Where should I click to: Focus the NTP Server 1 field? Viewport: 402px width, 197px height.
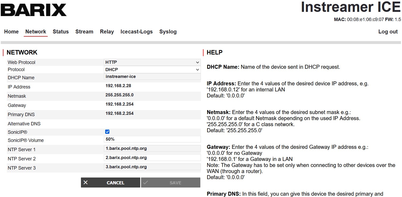[x=152, y=149]
